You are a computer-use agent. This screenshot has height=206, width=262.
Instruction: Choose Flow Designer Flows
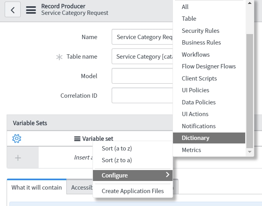point(209,66)
